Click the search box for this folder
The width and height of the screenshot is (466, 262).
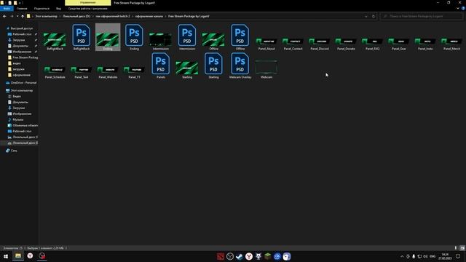[x=422, y=16]
